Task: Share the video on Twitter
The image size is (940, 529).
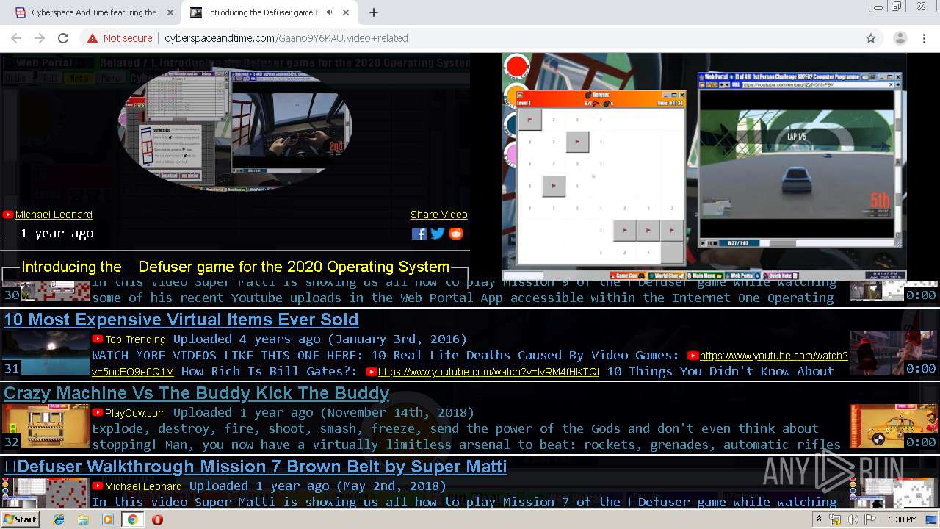Action: click(438, 234)
